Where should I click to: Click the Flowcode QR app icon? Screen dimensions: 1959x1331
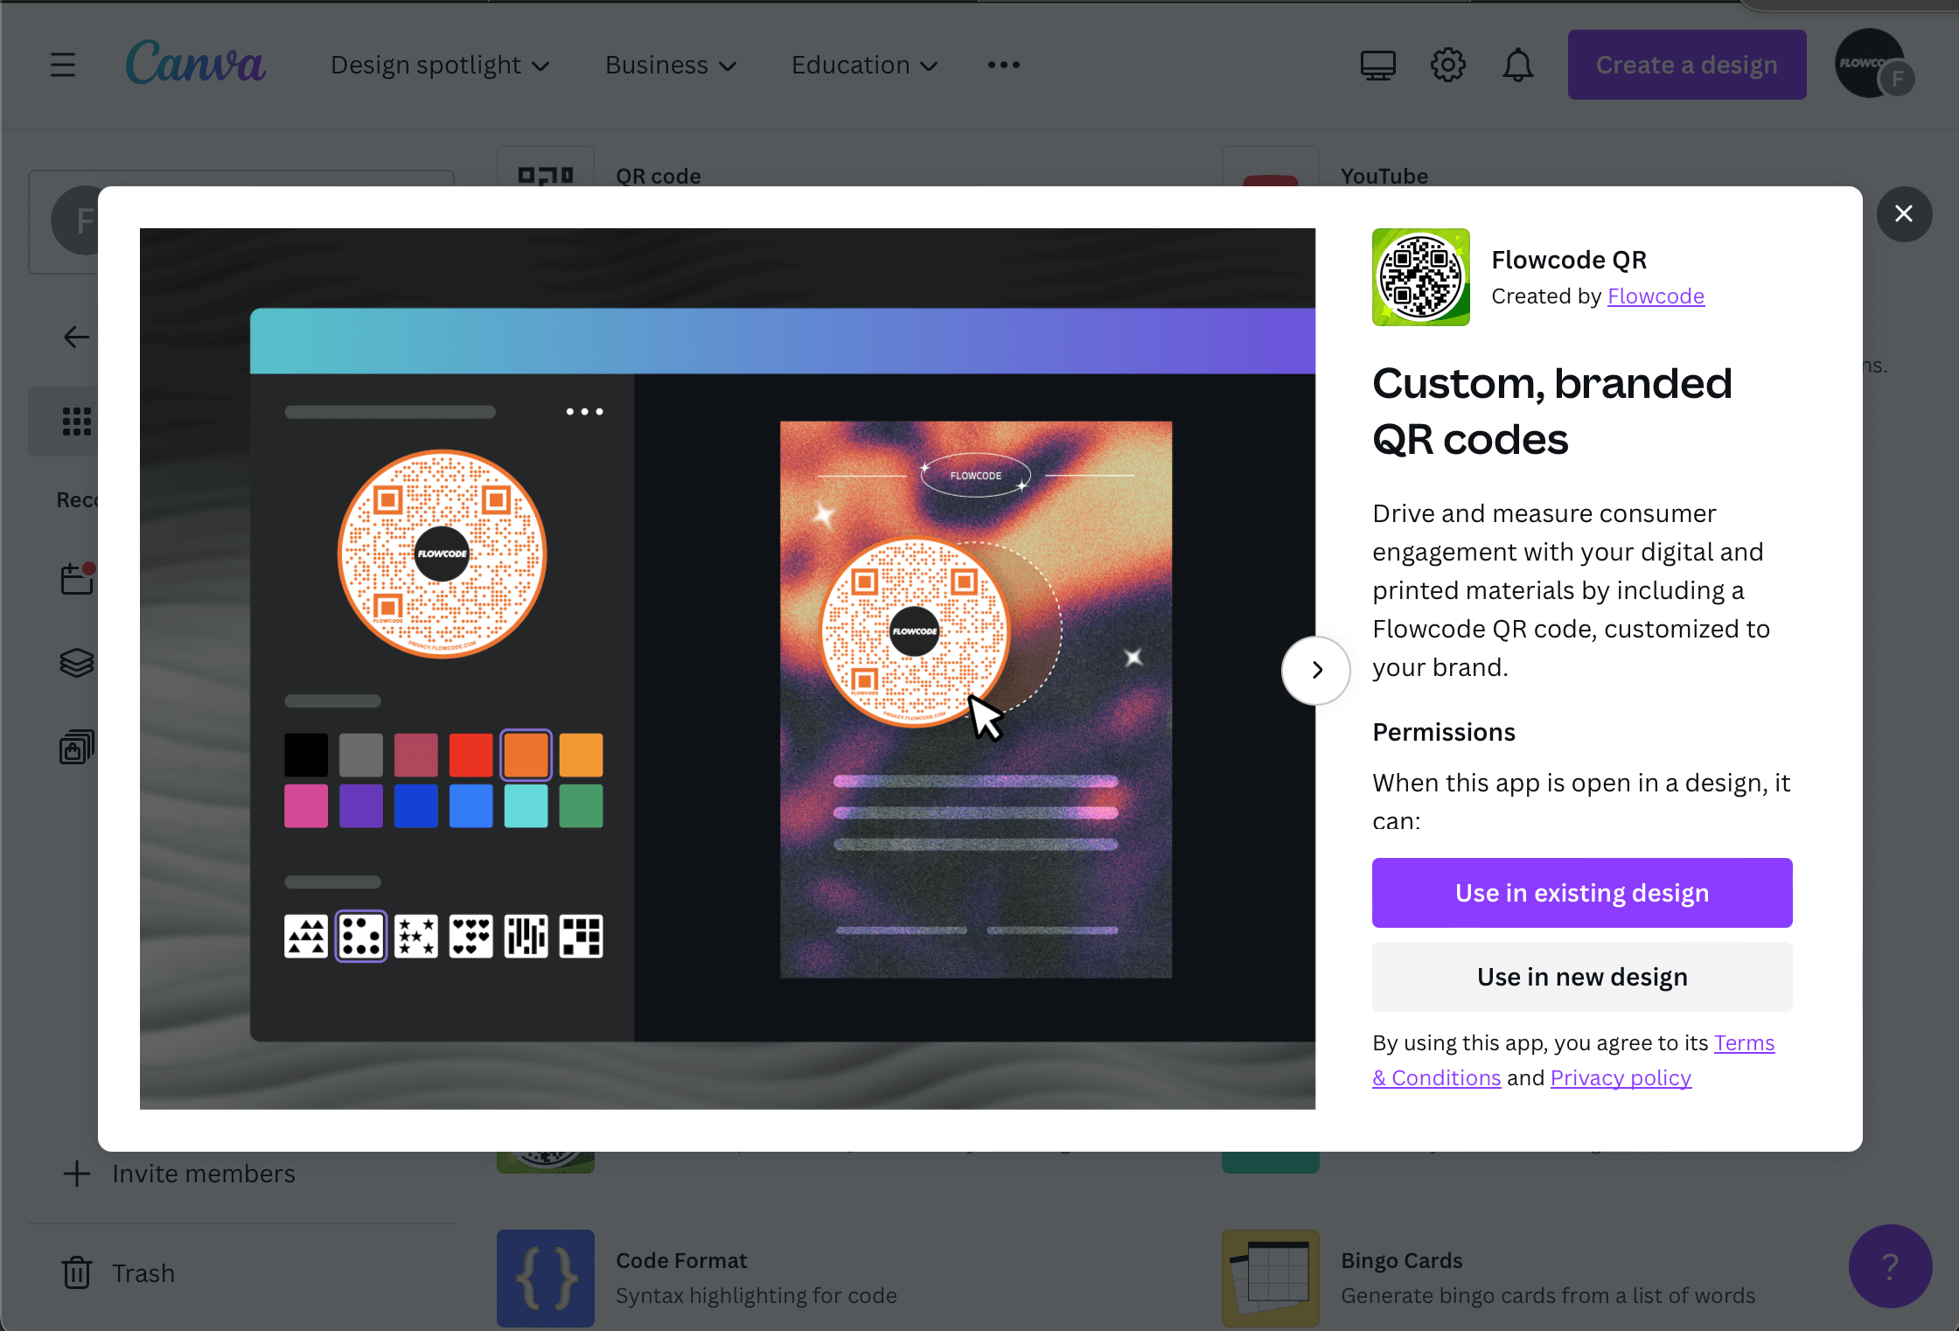point(1420,277)
